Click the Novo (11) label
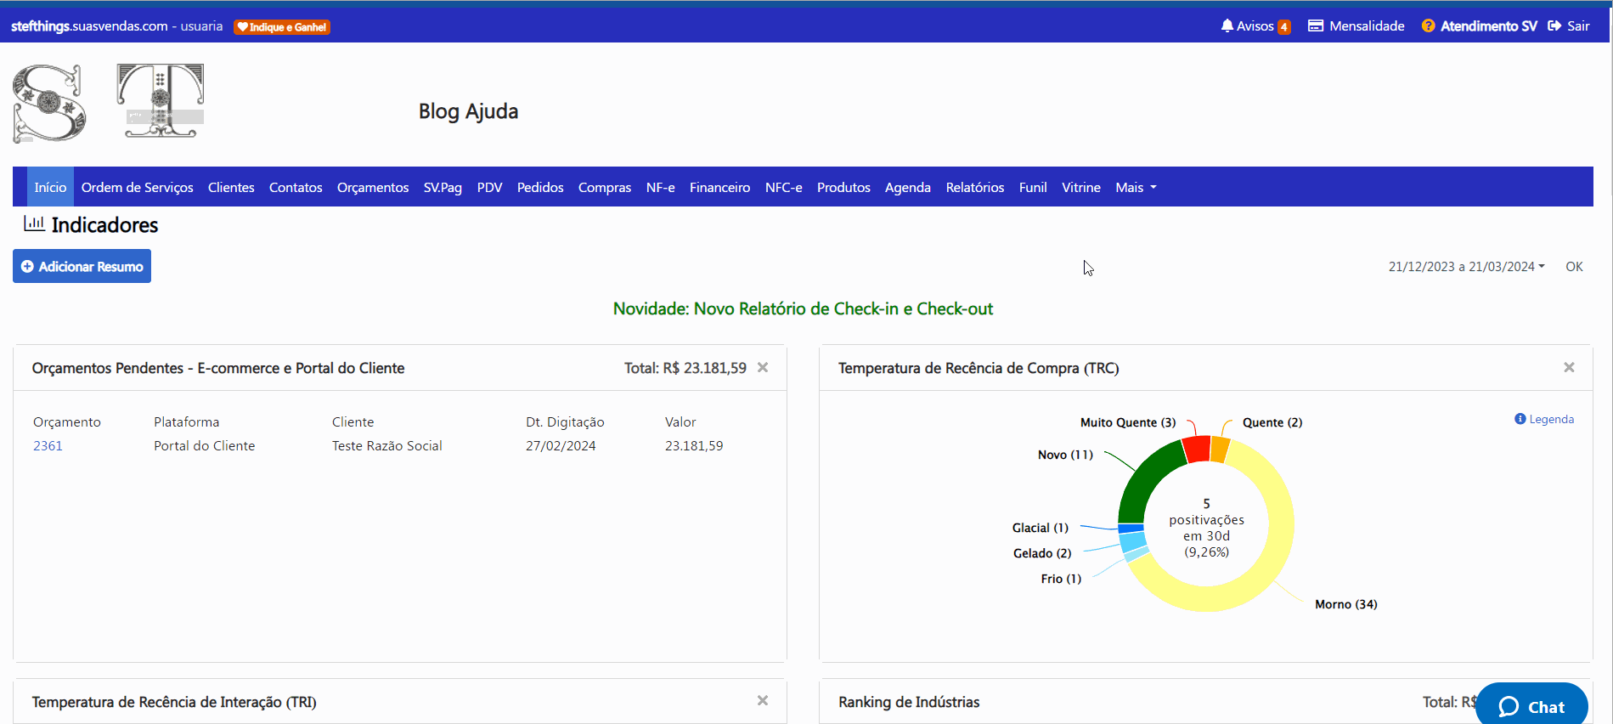This screenshot has width=1613, height=724. pyautogui.click(x=1065, y=455)
